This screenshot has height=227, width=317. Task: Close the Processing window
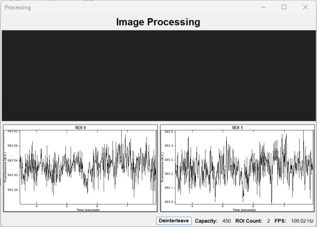coord(305,7)
